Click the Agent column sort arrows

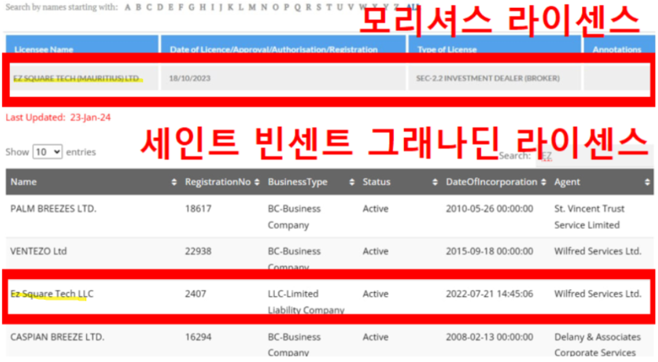(x=647, y=182)
